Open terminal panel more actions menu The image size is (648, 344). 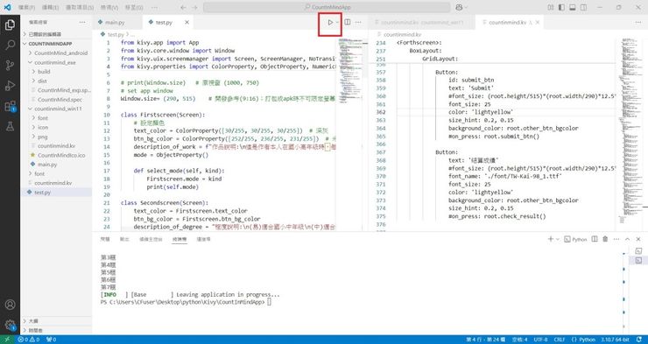tap(616, 239)
